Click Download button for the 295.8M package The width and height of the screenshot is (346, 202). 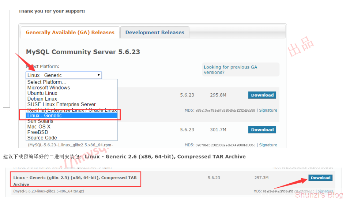point(262,95)
